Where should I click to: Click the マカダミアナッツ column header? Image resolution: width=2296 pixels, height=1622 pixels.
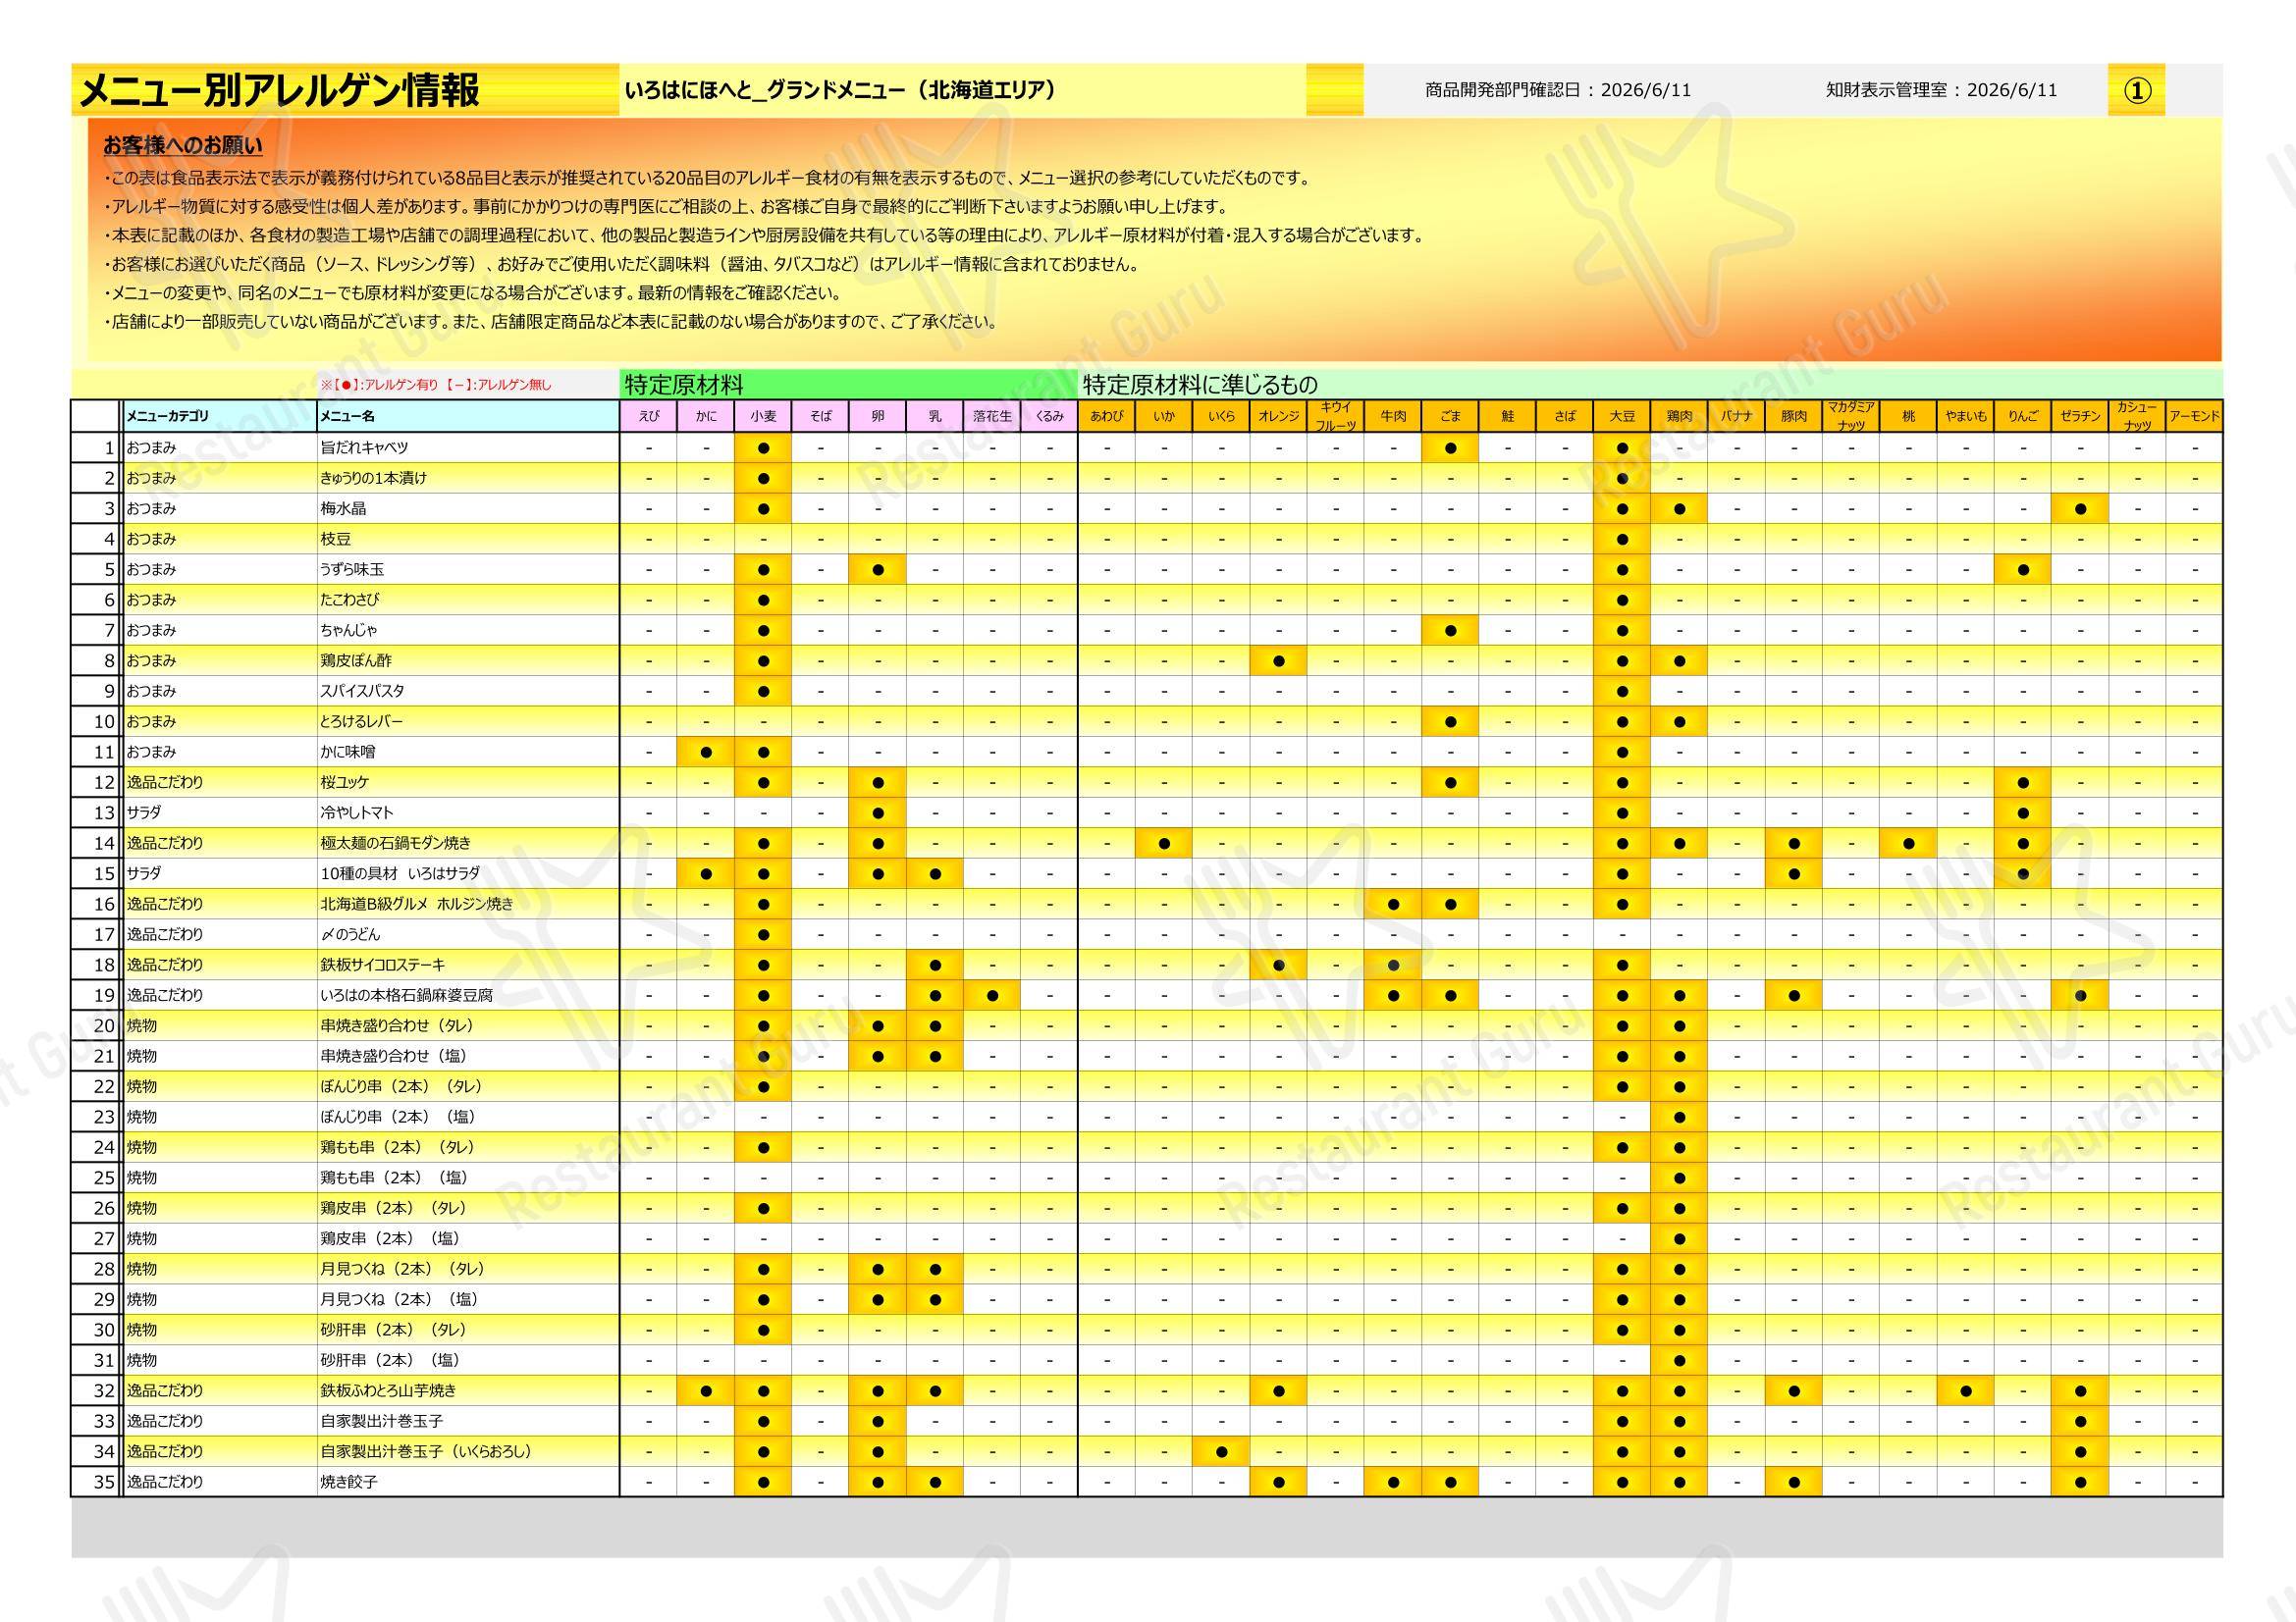tap(1851, 417)
